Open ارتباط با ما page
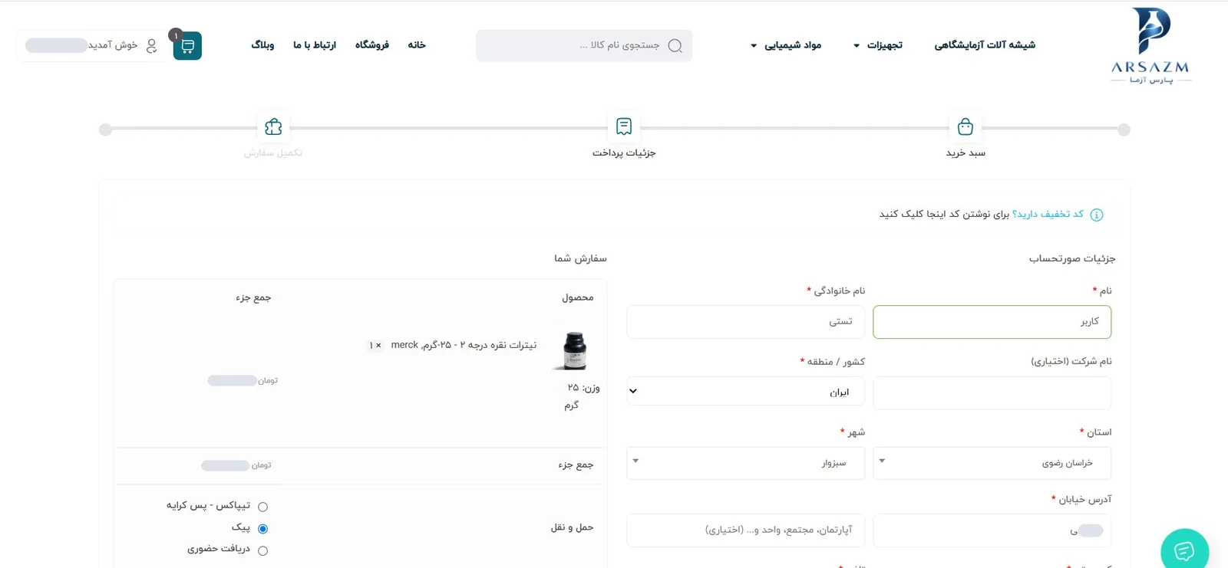 pyautogui.click(x=315, y=45)
